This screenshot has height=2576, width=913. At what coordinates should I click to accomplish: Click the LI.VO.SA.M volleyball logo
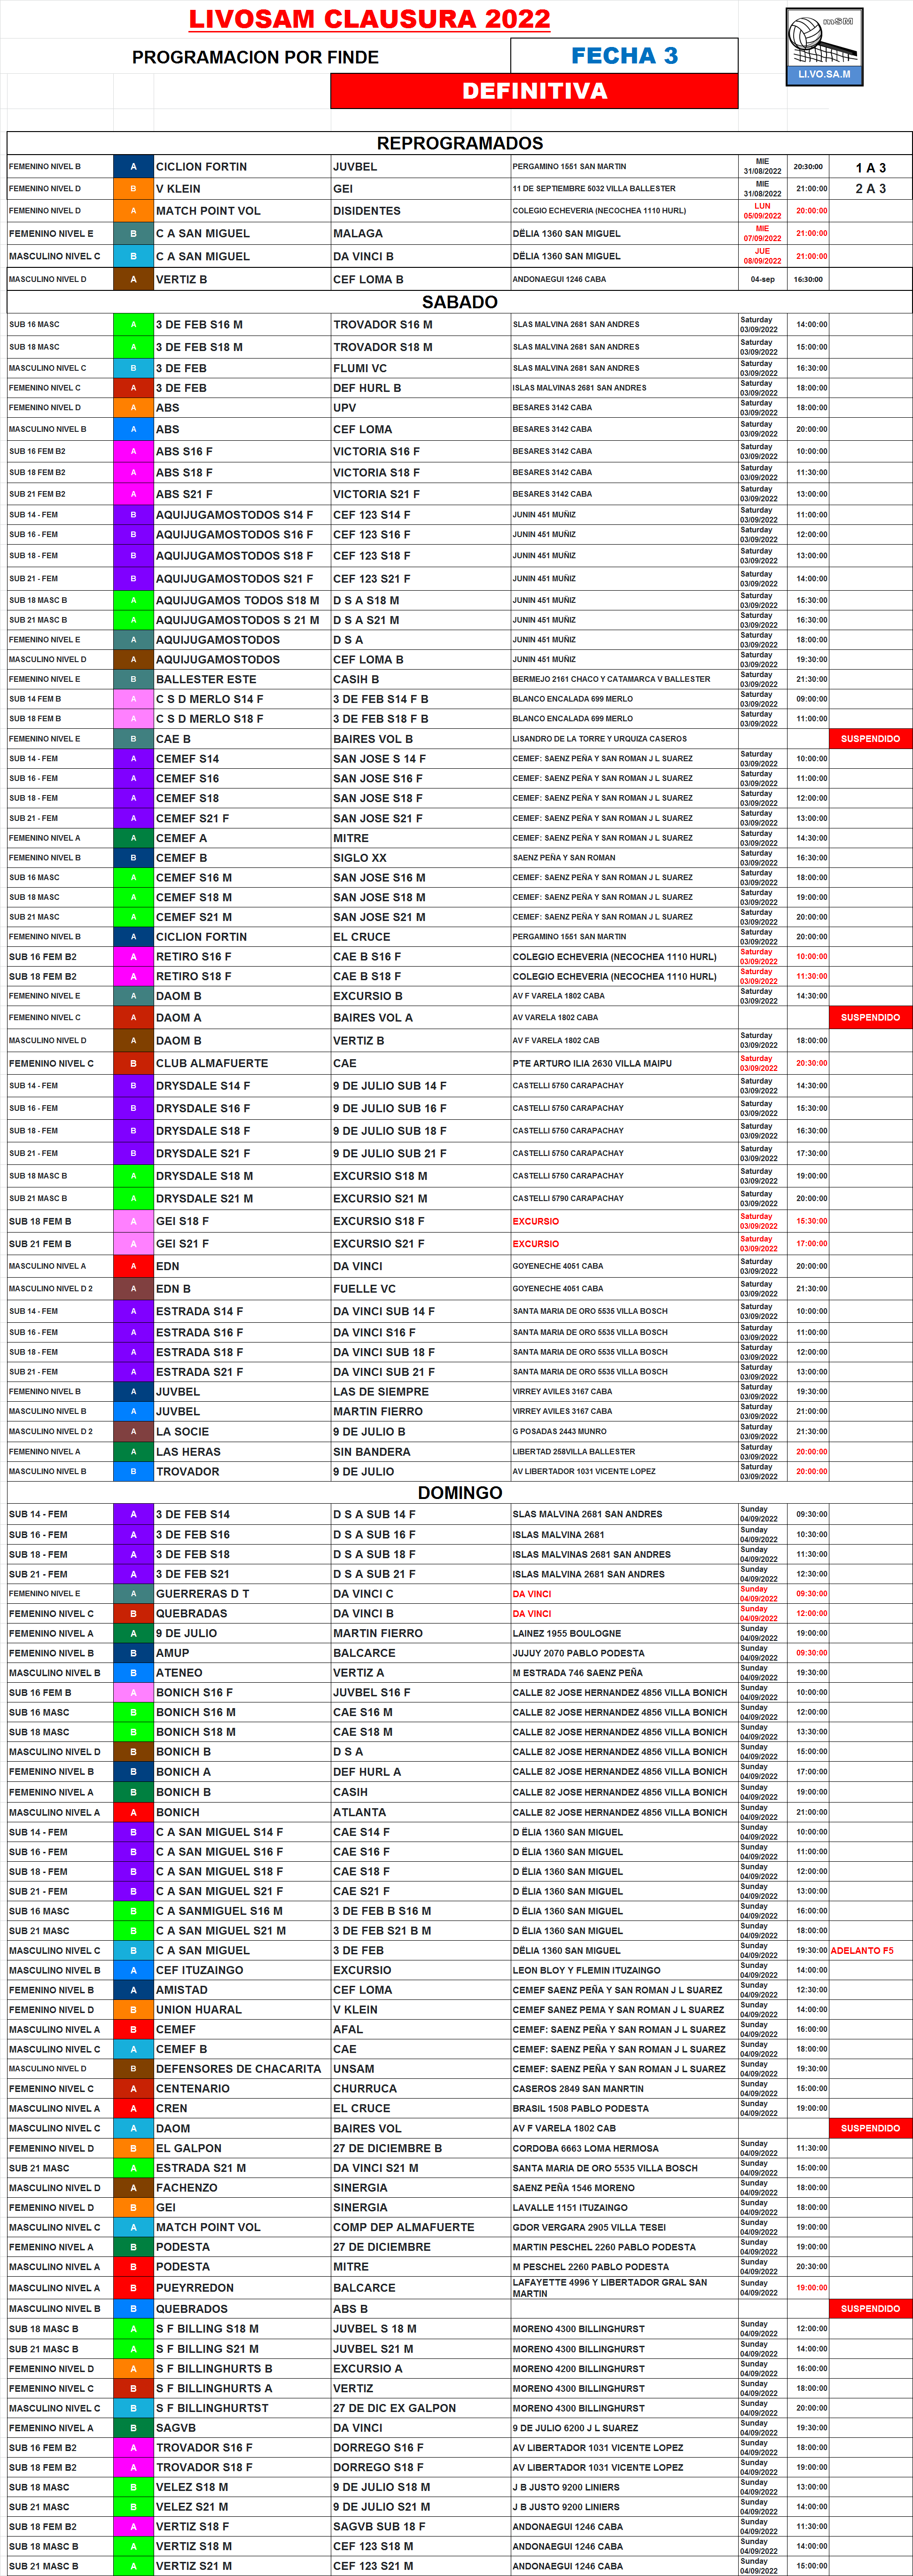pyautogui.click(x=824, y=47)
